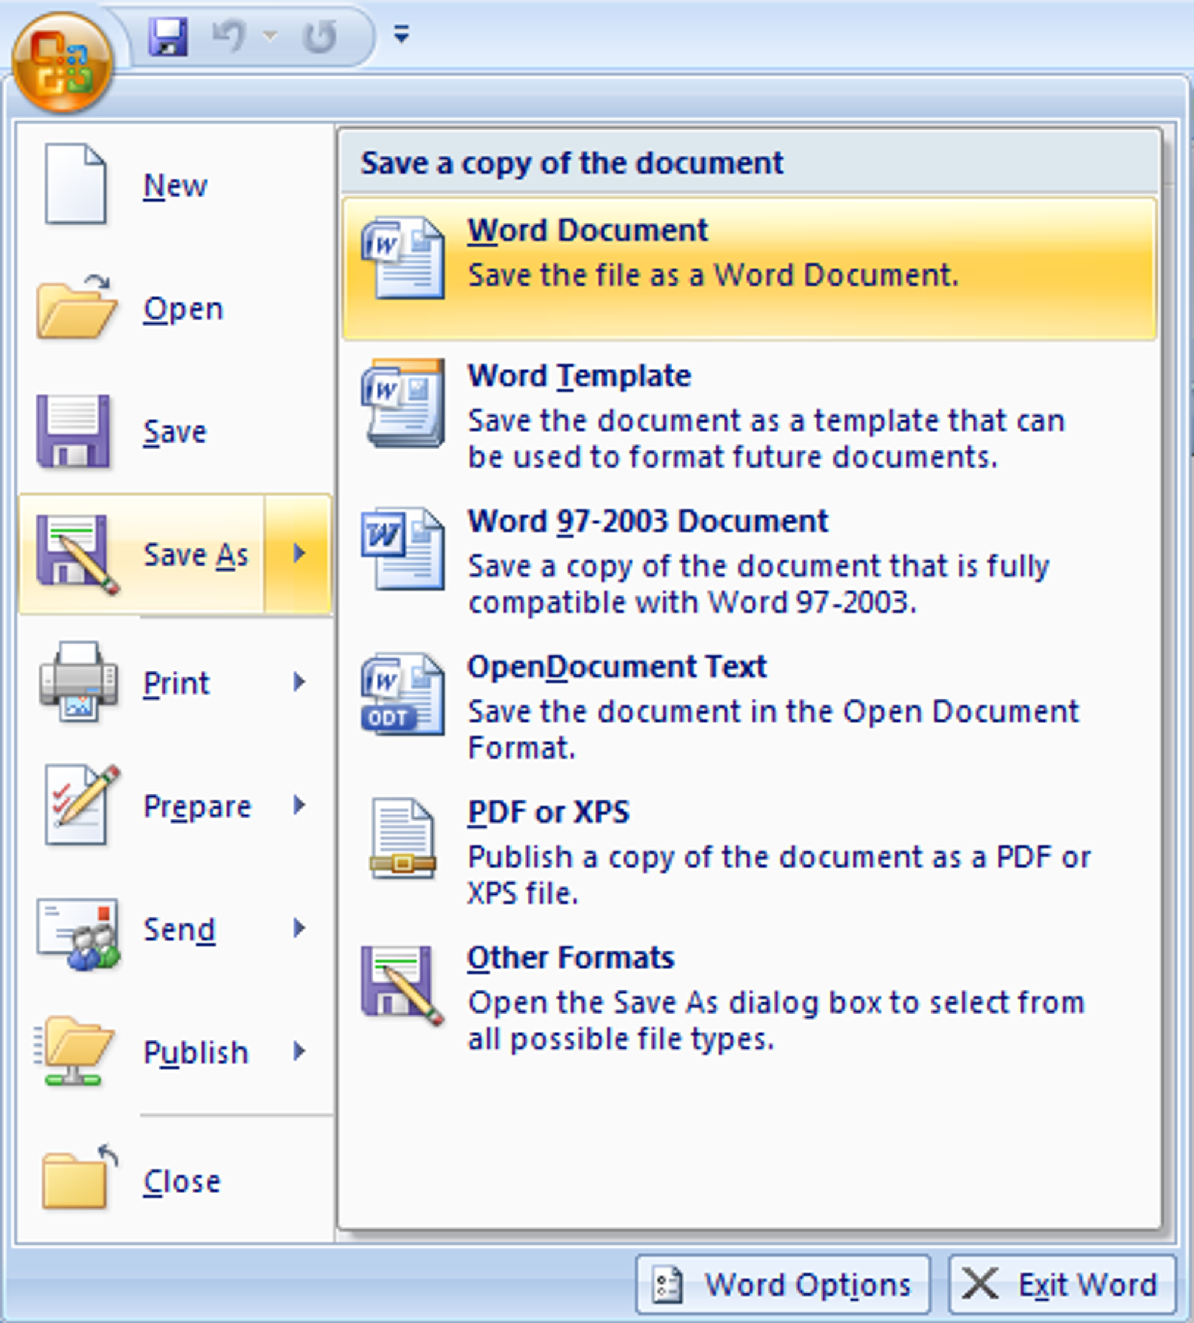
Task: Click the floppy-with-pencil Save As icon in left menu
Action: (x=78, y=554)
